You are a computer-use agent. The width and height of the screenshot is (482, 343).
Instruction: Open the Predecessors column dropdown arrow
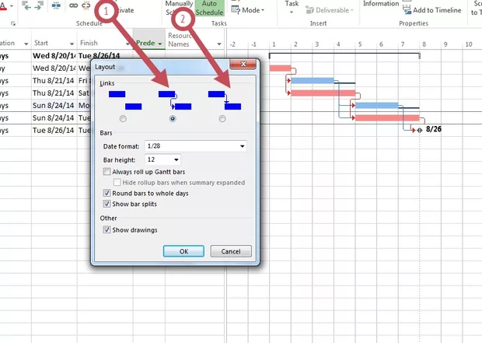pyautogui.click(x=160, y=44)
